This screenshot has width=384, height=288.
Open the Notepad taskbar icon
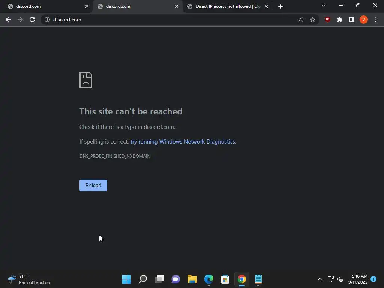click(x=258, y=279)
